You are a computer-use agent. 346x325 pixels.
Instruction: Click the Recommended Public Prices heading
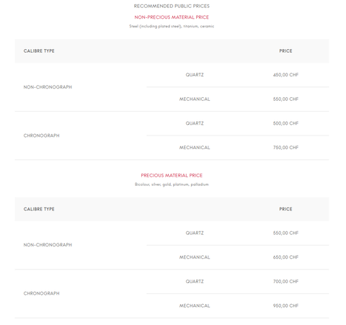(172, 6)
